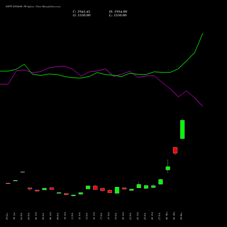Click the 16 Feb date label
Viewport: 227px width, 227px height.
point(94,216)
